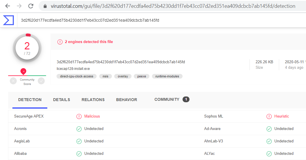The width and height of the screenshot is (306, 160).
Task: Click the Acronis engine name
Action: coord(20,129)
